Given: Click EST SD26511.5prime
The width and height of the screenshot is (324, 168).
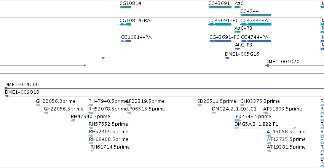Looking at the screenshot, I should [200, 105].
